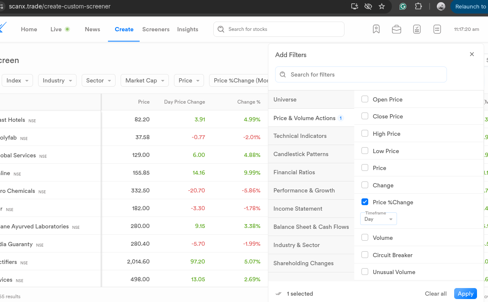Click the install app icon in address bar

pos(355,6)
